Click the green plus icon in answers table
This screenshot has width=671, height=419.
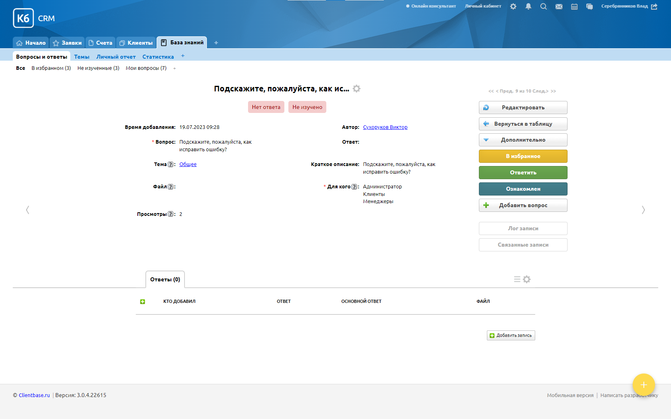(143, 302)
